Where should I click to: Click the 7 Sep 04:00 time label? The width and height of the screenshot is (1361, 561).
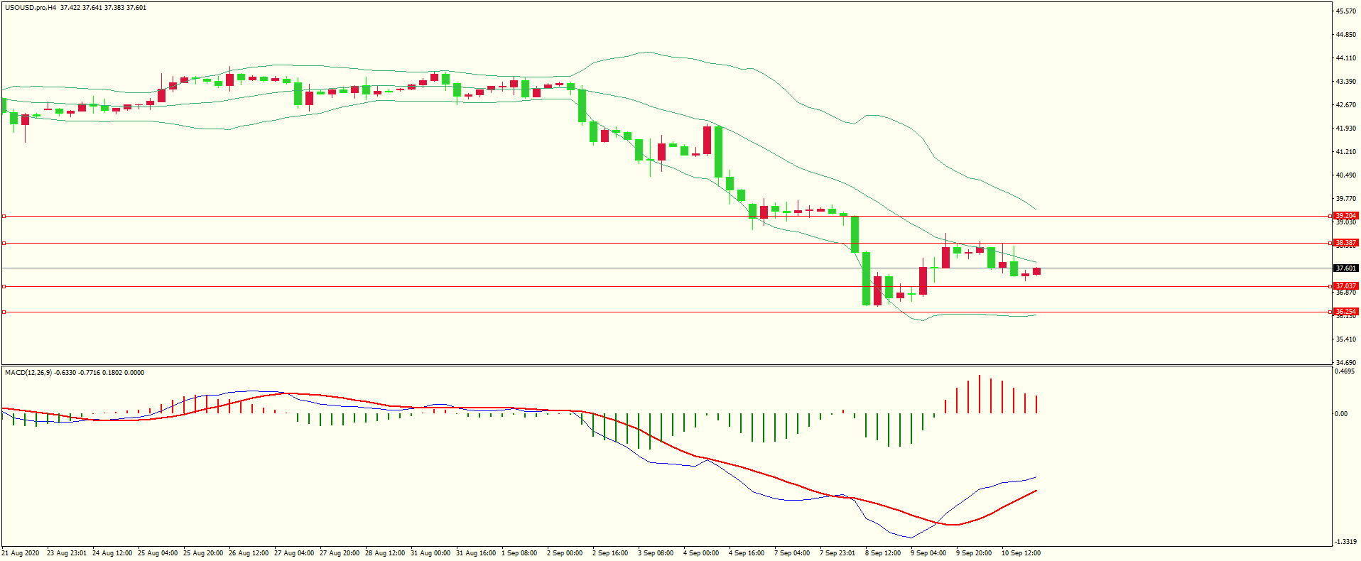click(792, 553)
